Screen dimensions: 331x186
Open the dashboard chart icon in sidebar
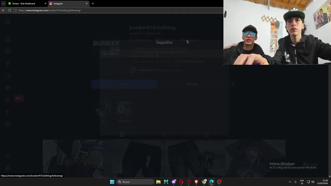pyautogui.click(x=8, y=124)
